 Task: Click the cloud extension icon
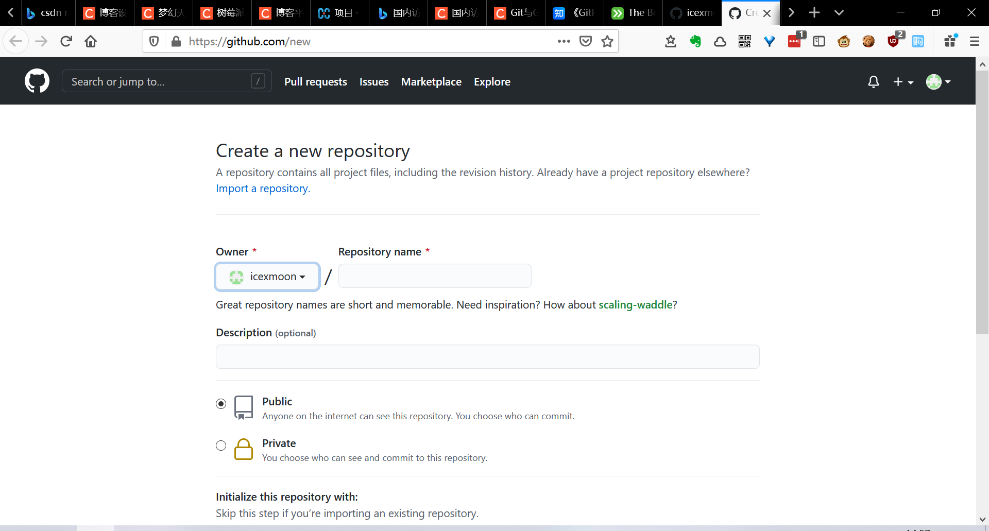point(720,41)
